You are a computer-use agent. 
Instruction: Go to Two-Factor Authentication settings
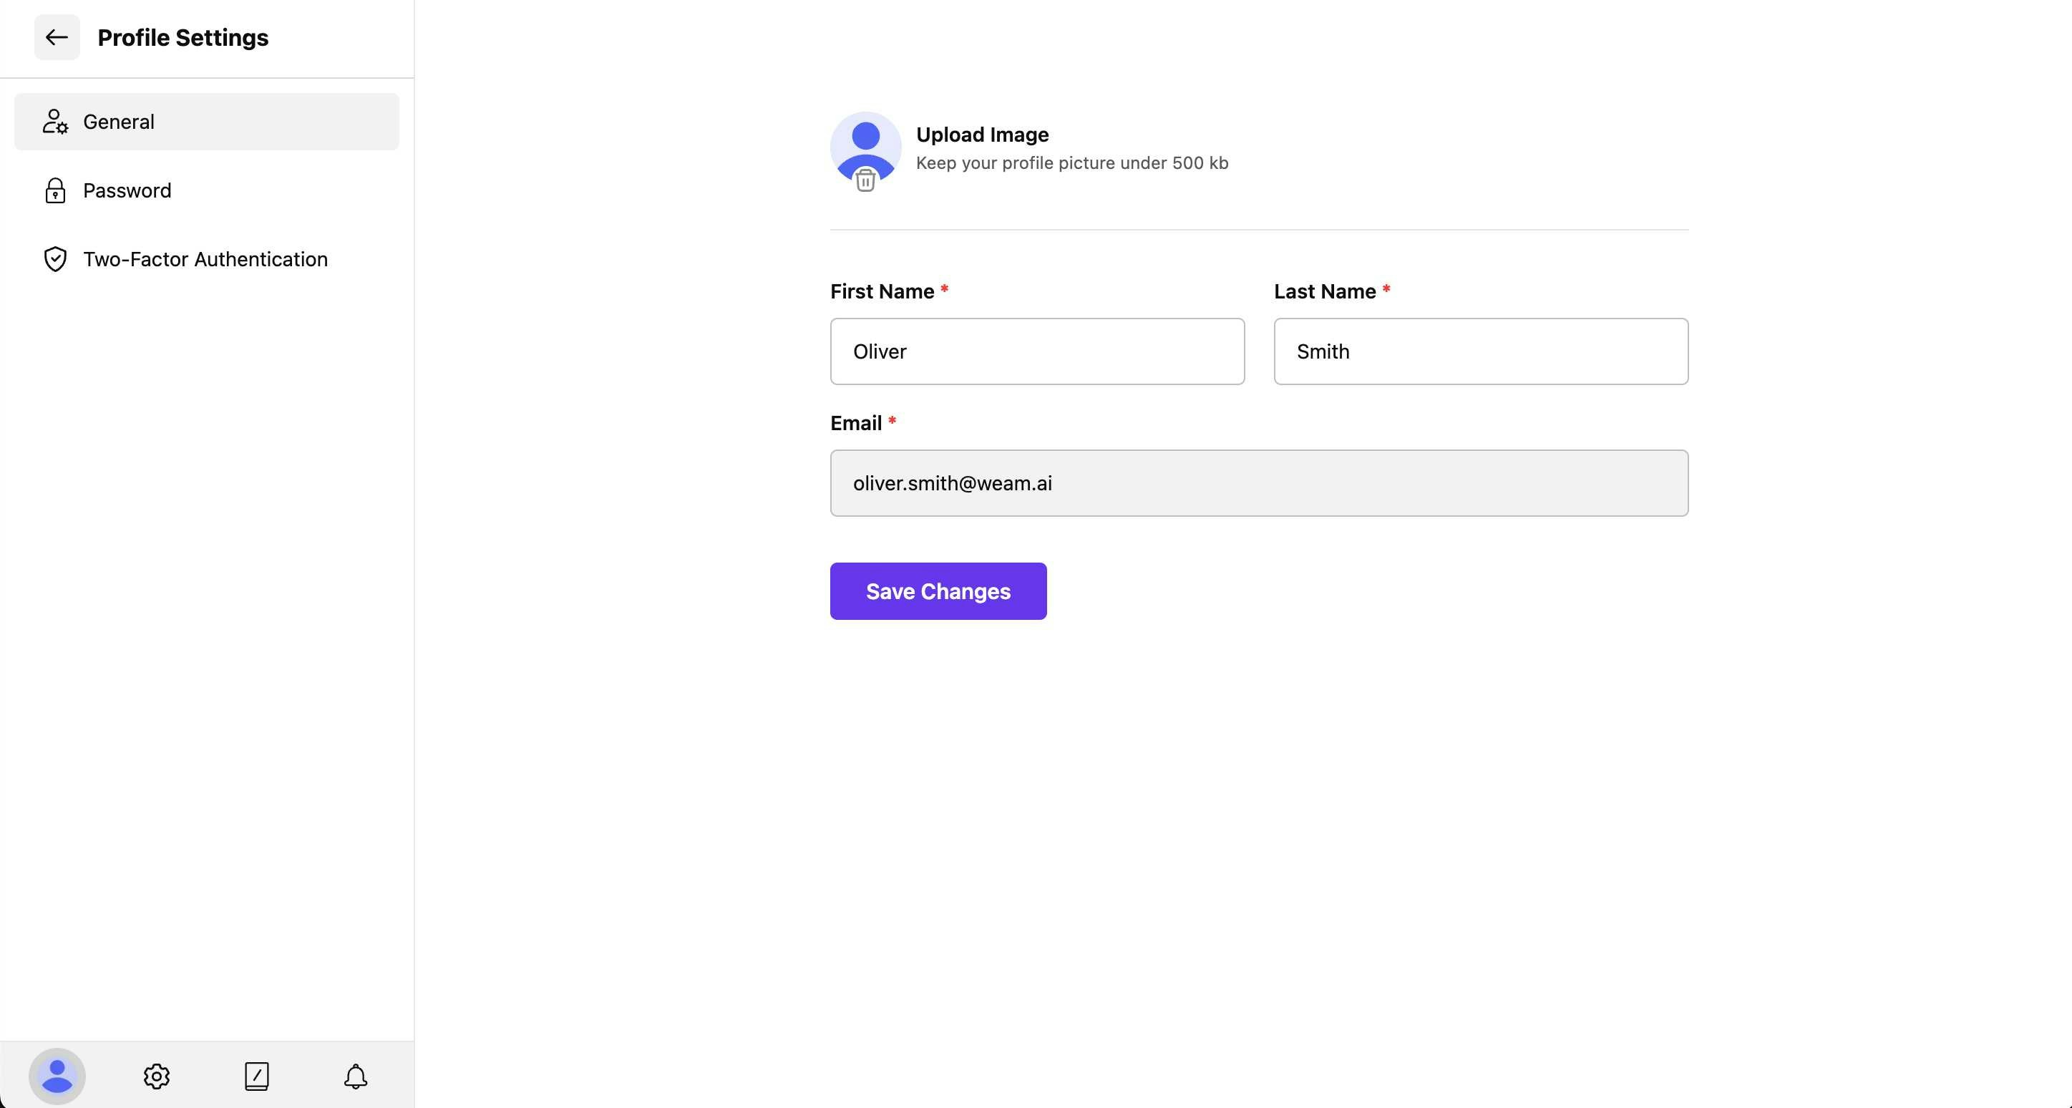205,259
